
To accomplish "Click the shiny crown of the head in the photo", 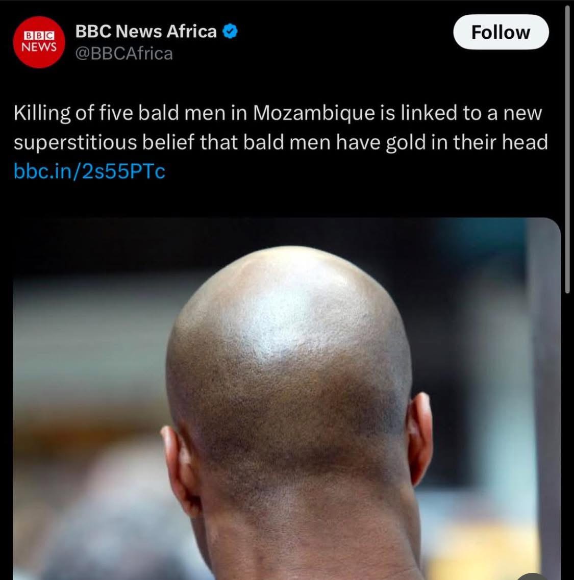I will 292,314.
